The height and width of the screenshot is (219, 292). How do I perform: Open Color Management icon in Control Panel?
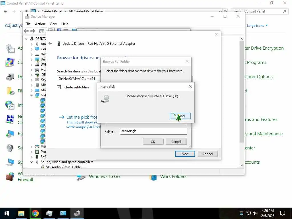click(10, 62)
